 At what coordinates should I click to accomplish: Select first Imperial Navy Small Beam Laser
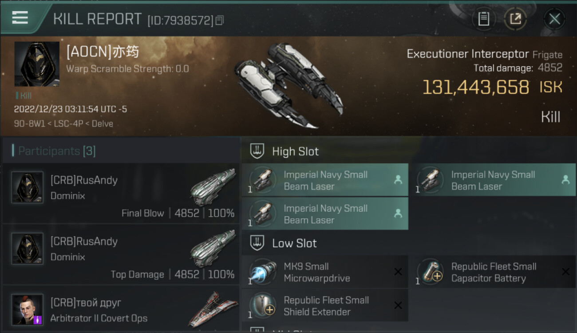(x=325, y=180)
